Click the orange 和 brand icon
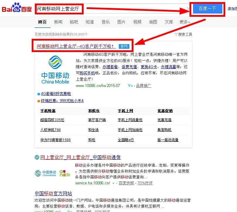Image resolution: width=237 pixels, height=212 pixels. [65, 173]
